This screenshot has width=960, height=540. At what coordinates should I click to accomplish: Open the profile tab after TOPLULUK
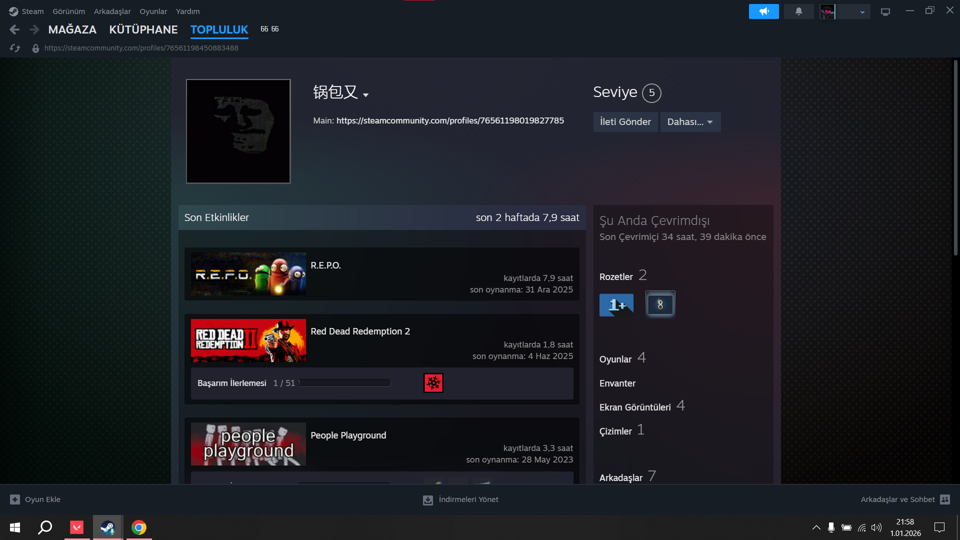click(270, 29)
